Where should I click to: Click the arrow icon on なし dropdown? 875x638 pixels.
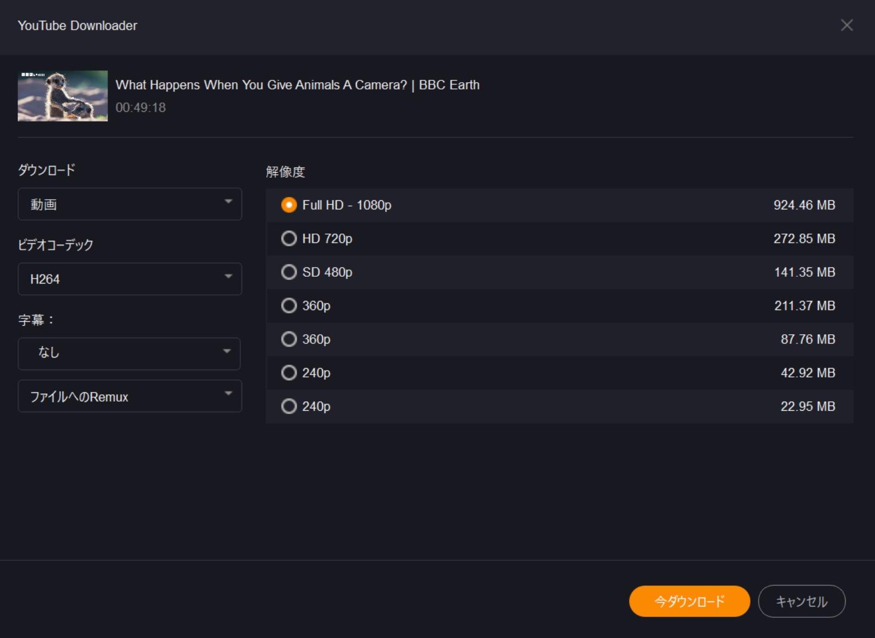tap(227, 351)
